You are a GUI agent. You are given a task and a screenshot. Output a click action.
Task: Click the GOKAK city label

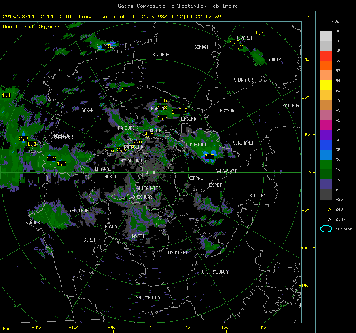87,110
